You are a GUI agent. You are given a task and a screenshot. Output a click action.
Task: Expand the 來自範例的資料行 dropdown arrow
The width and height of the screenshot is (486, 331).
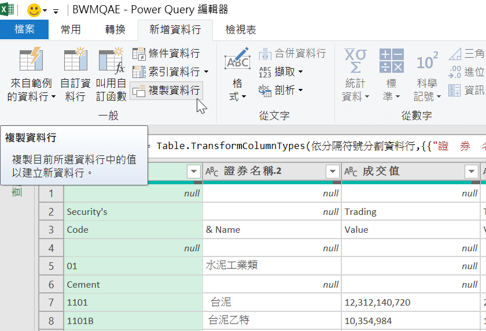pos(54,96)
